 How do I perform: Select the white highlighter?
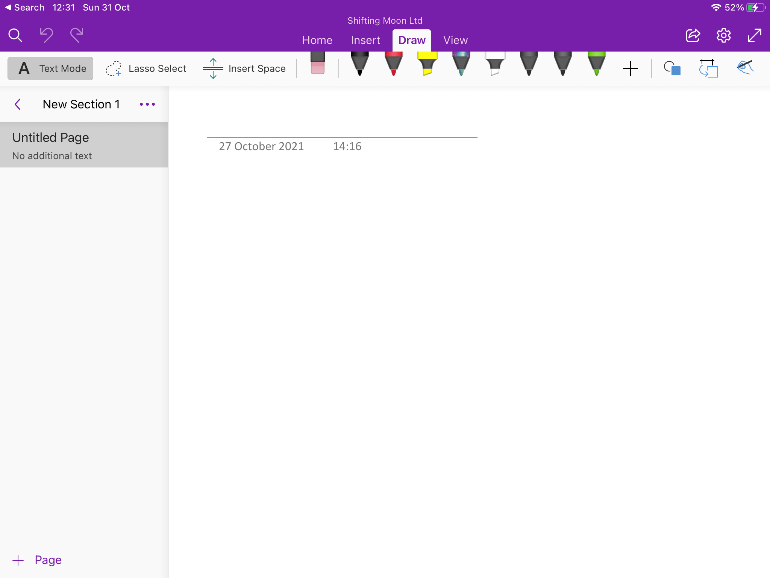pos(495,64)
